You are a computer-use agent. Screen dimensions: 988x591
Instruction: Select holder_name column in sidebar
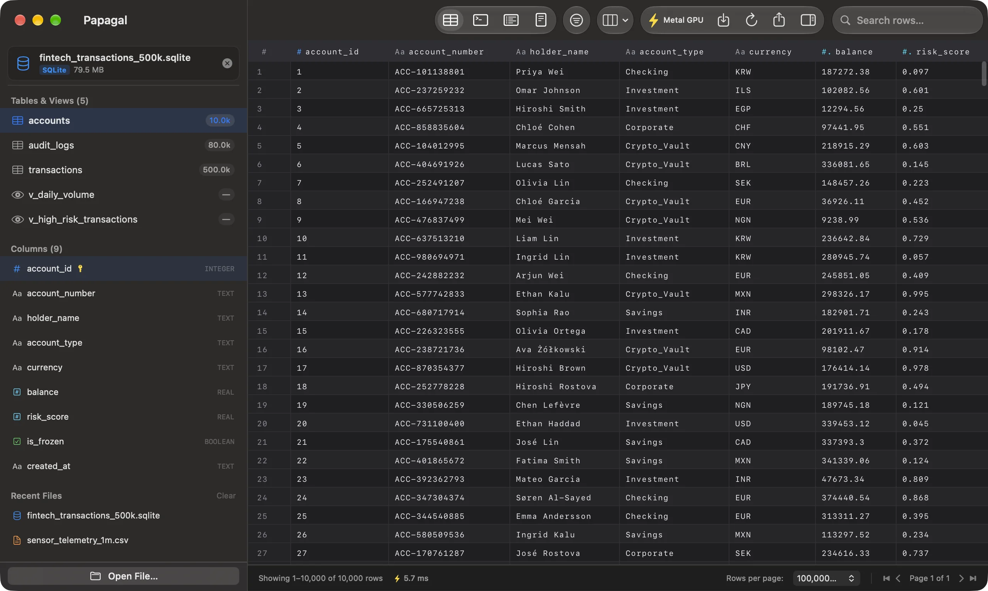pos(123,318)
